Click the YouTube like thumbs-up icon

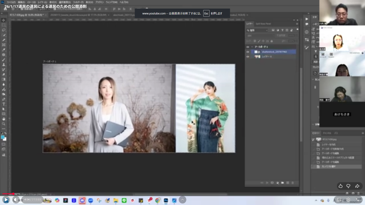[340, 186]
